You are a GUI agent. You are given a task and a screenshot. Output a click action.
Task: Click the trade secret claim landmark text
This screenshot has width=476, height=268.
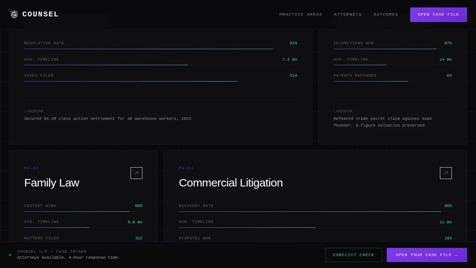pos(383,122)
